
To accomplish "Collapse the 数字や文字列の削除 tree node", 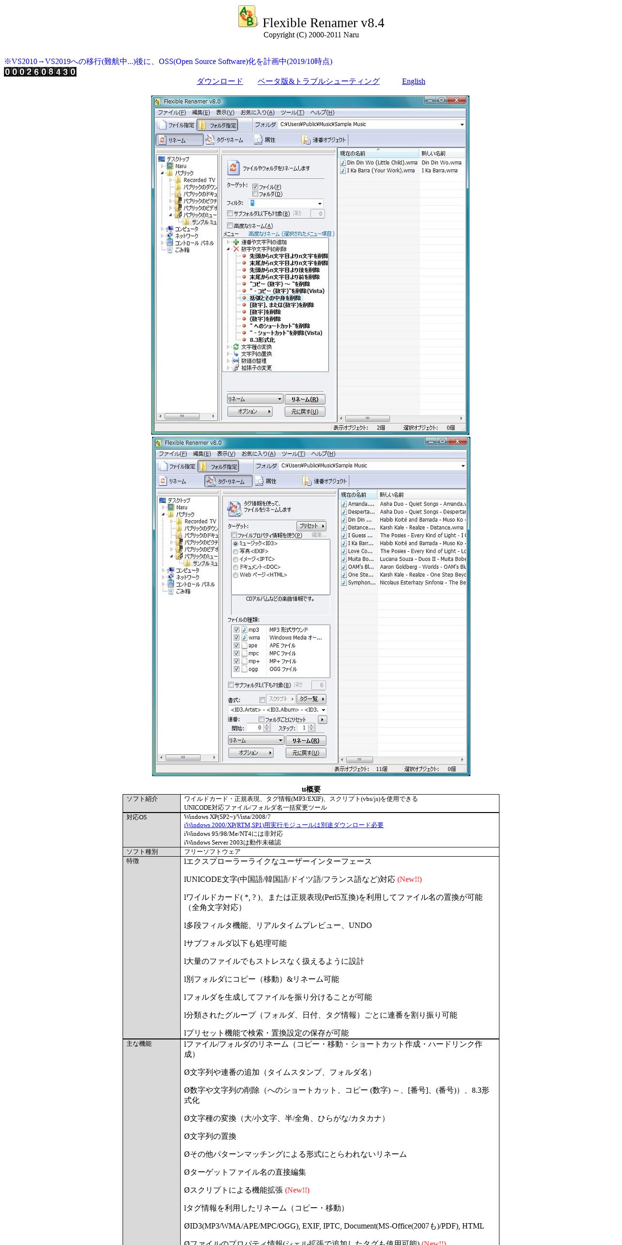I will pyautogui.click(x=229, y=249).
